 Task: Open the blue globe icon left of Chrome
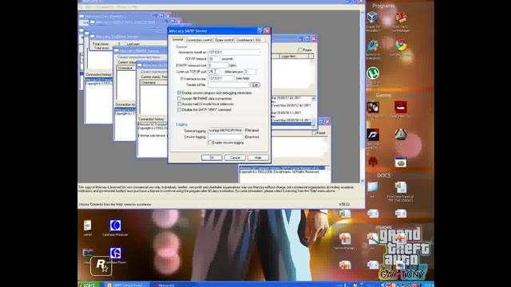(373, 45)
